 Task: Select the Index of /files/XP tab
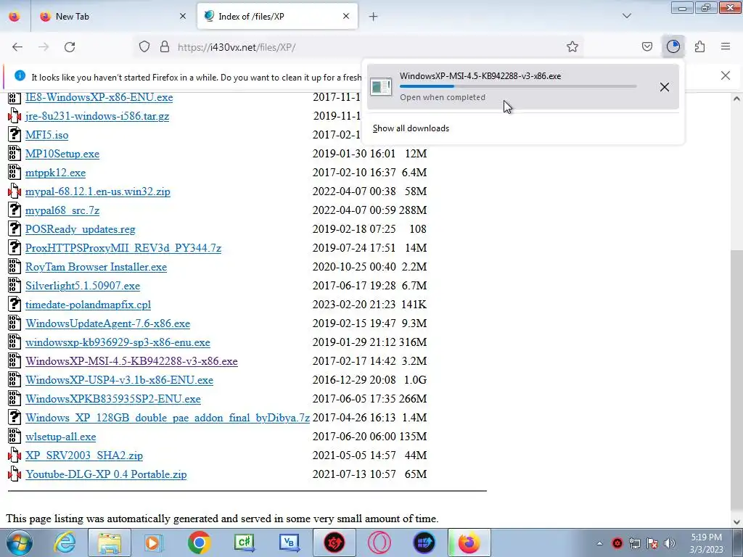(x=277, y=17)
